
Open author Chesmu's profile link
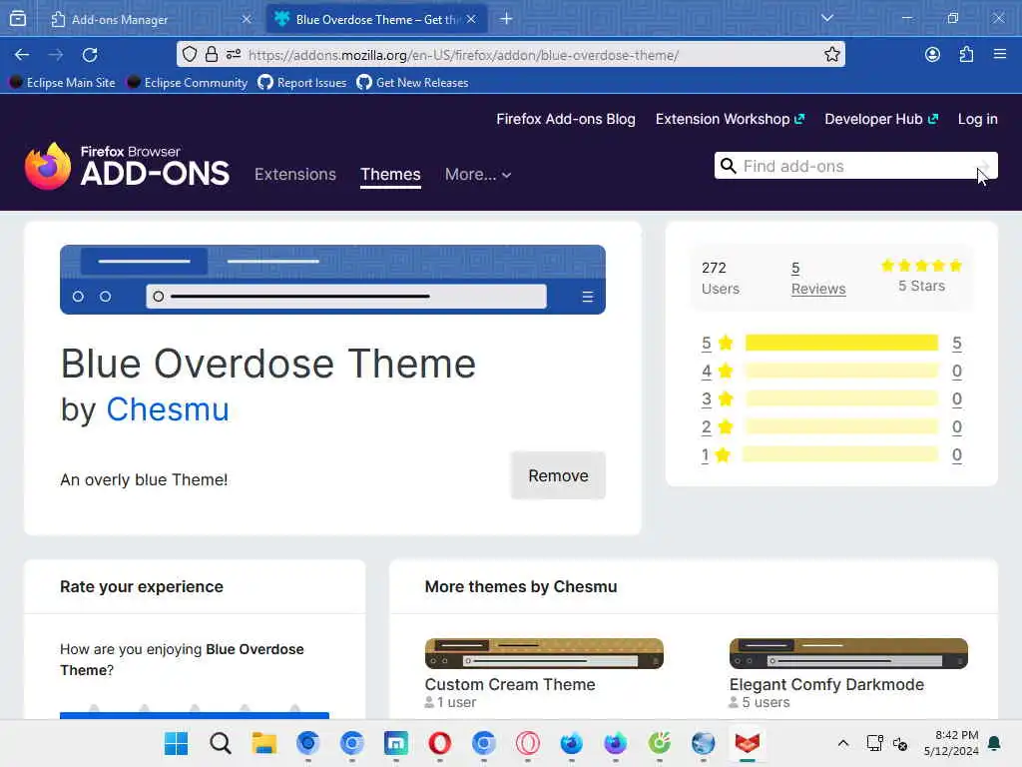168,409
